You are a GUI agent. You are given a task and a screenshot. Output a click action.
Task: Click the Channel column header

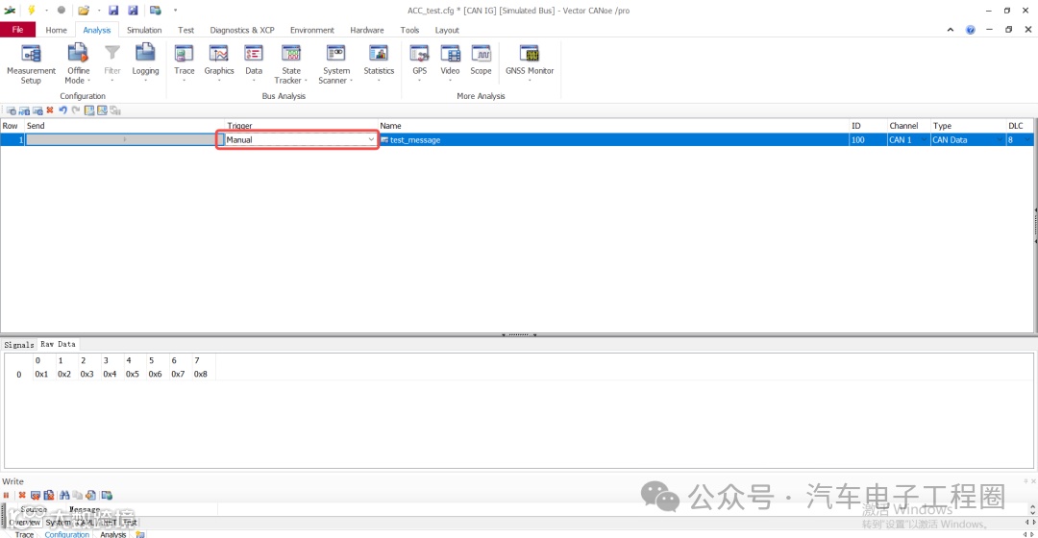click(908, 126)
